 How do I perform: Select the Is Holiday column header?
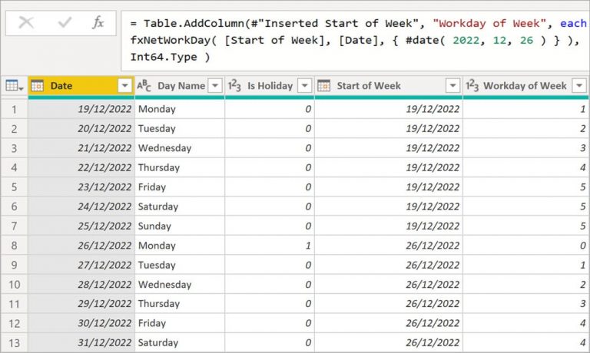pos(270,86)
